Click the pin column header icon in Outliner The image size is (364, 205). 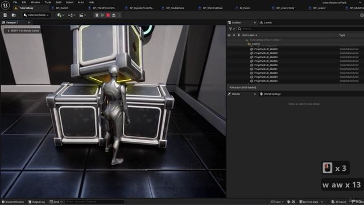click(239, 35)
